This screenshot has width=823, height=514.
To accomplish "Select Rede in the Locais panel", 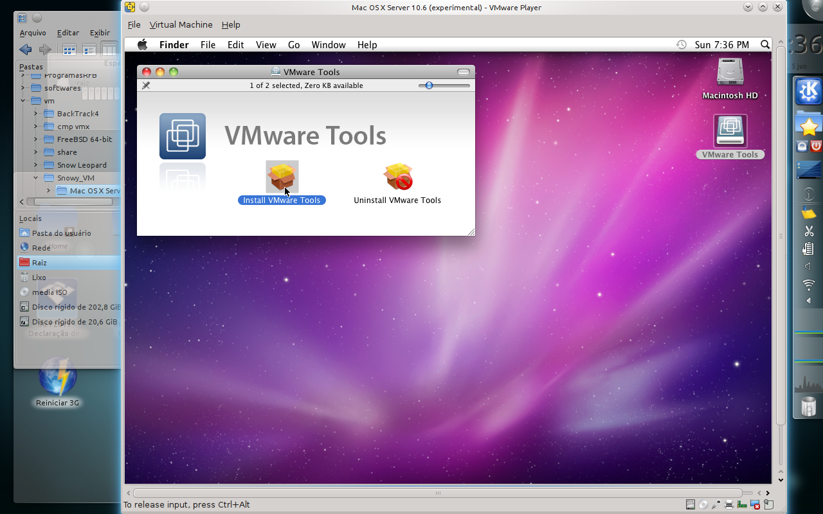I will point(69,248).
